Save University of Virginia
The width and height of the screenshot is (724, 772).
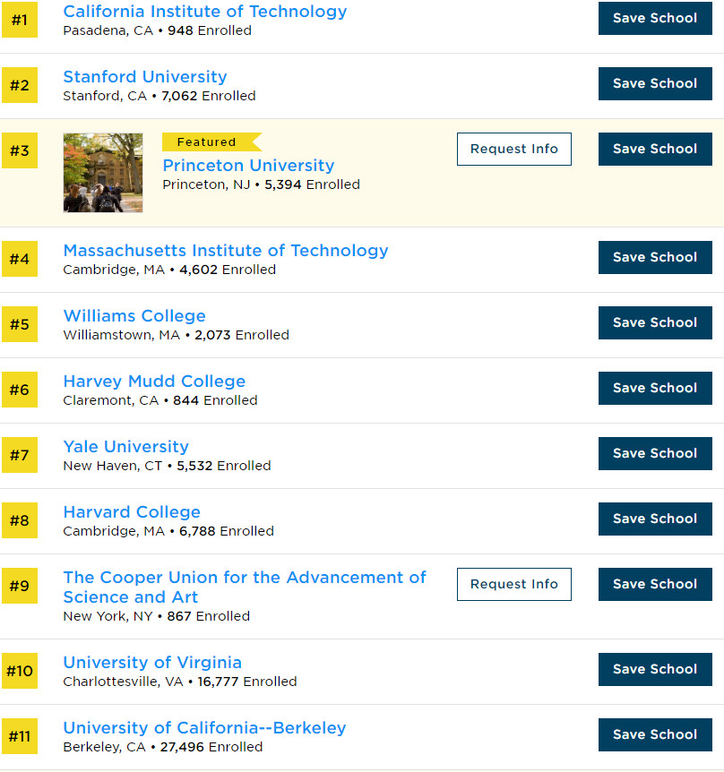(655, 670)
